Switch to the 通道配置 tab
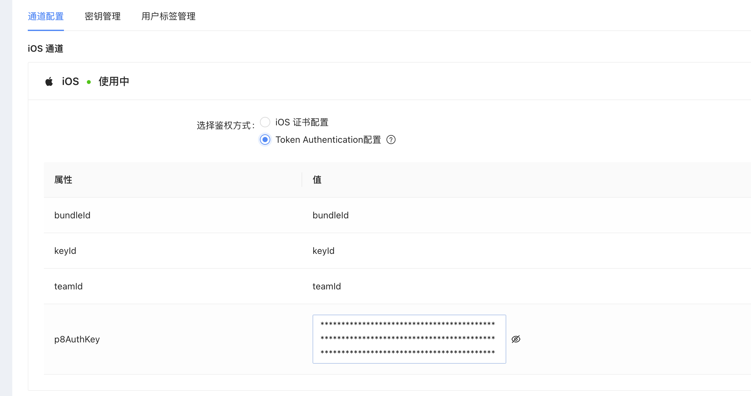Screen dimensions: 751x396 46,16
